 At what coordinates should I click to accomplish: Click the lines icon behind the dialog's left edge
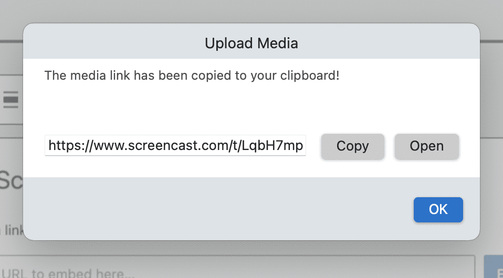[x=11, y=100]
